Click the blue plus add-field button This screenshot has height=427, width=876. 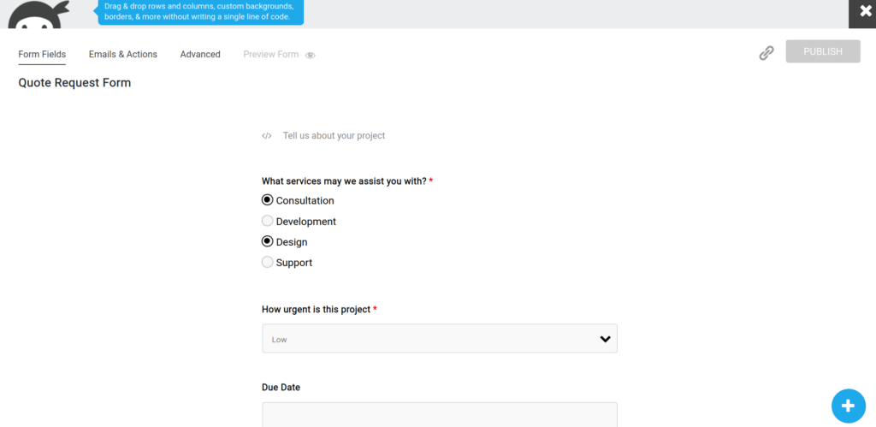pos(848,406)
